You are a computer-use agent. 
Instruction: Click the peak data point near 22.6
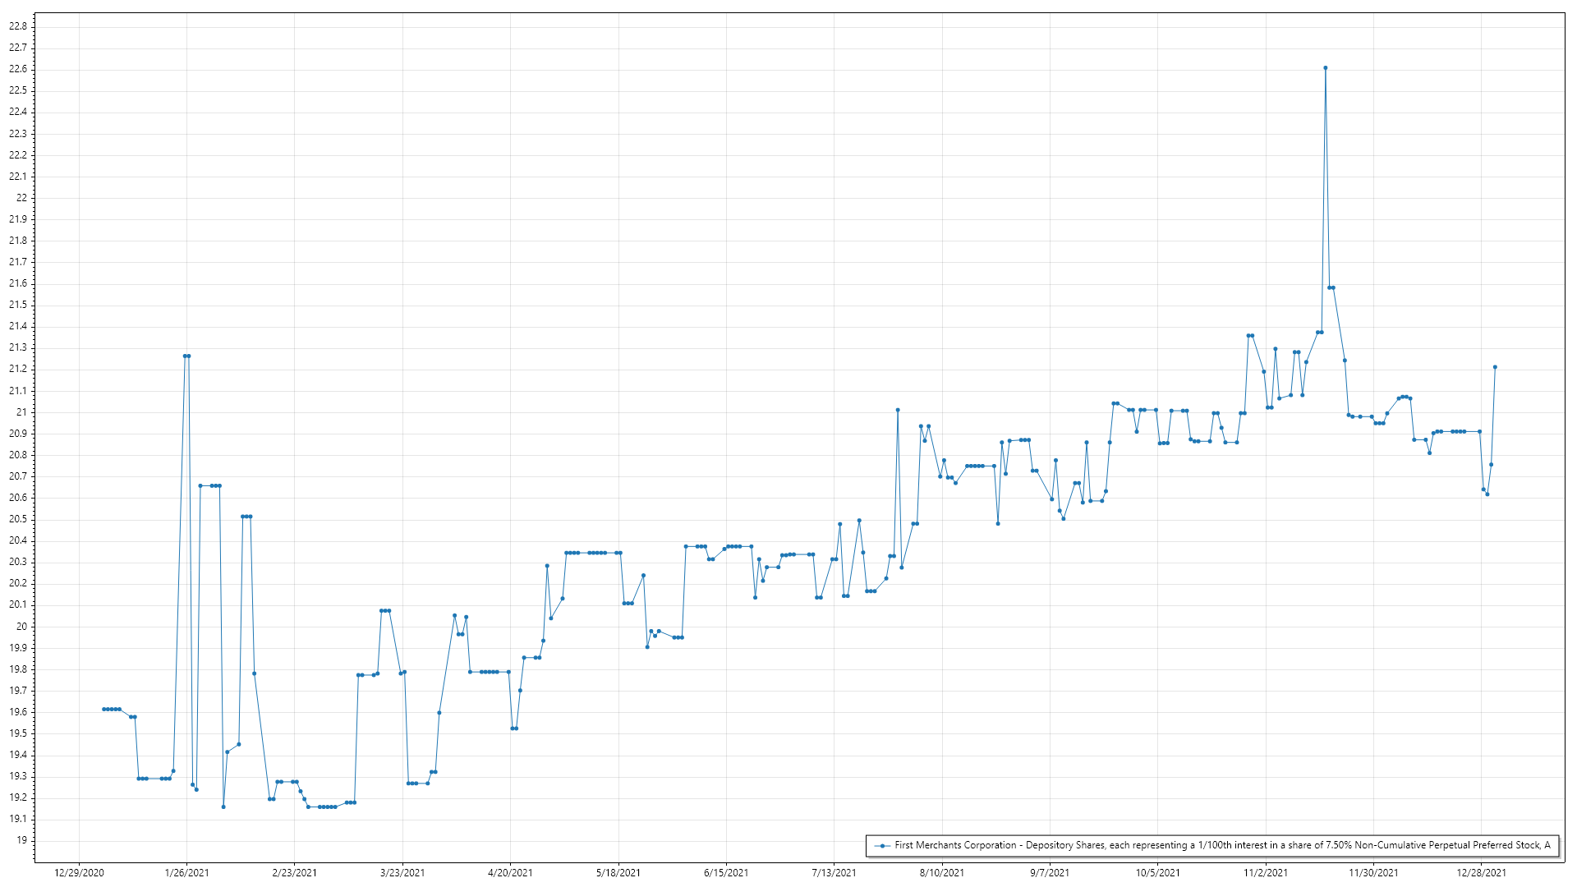(1325, 68)
